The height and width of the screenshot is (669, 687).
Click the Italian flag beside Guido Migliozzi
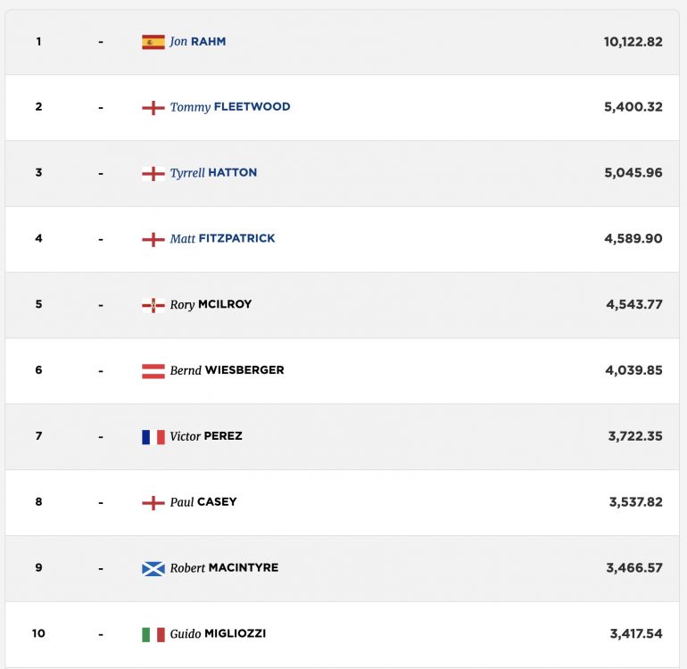click(153, 634)
